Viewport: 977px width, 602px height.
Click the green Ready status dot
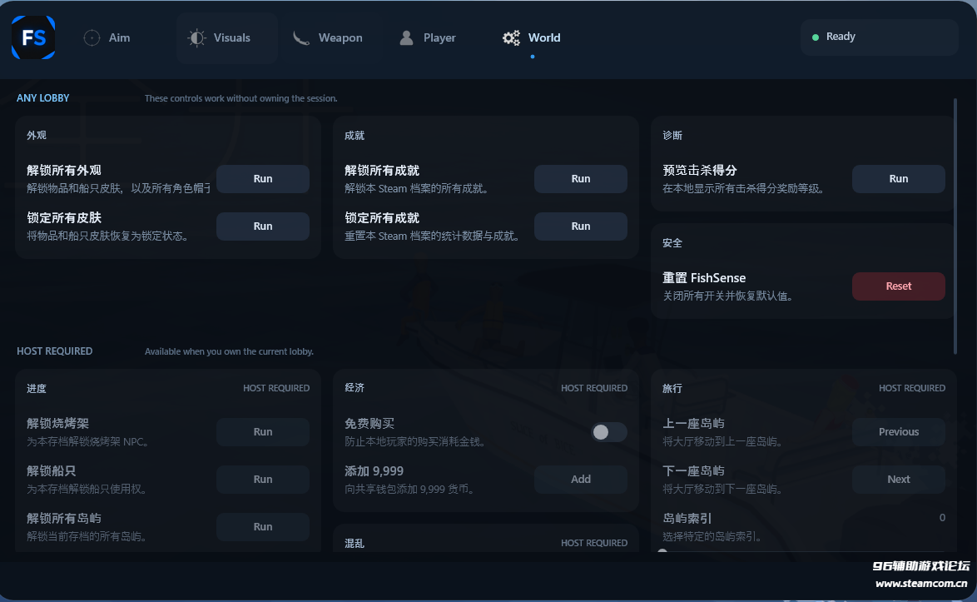coord(815,37)
